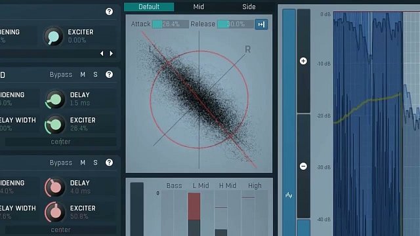The image size is (420, 236).
Task: Switch to the Side tab
Action: tap(249, 7)
